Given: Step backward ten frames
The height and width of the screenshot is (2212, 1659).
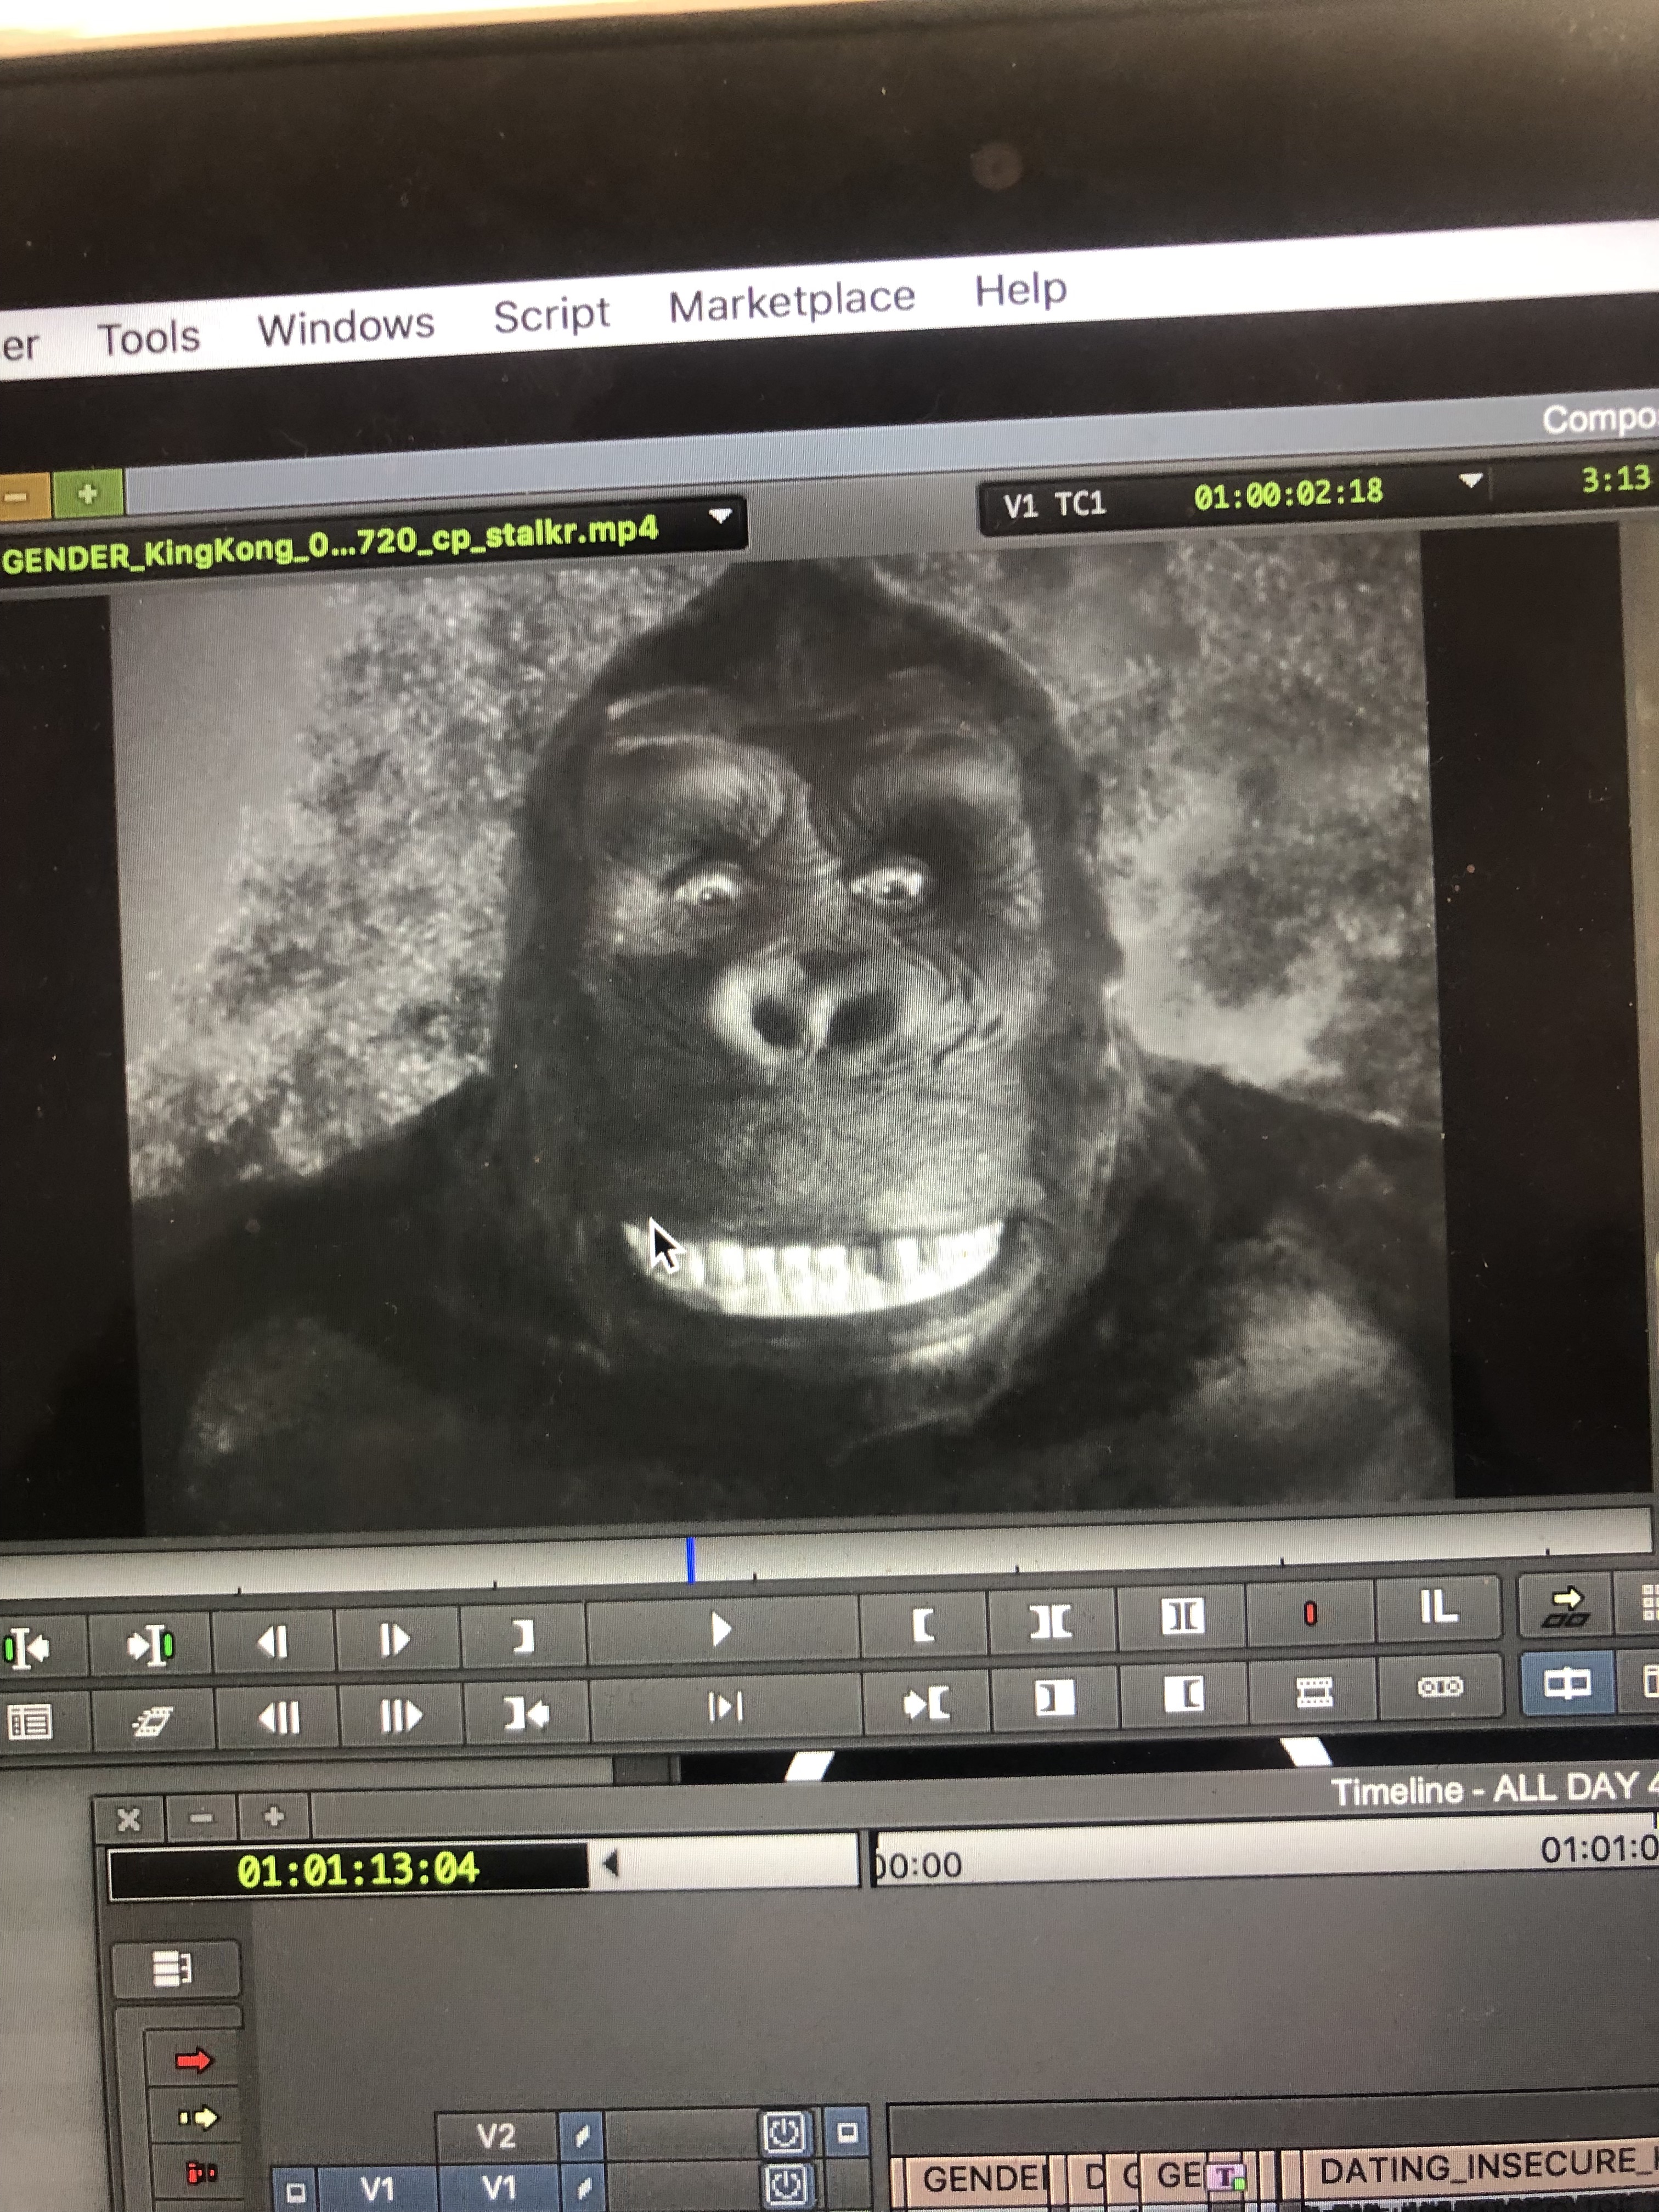Looking at the screenshot, I should tap(279, 1718).
